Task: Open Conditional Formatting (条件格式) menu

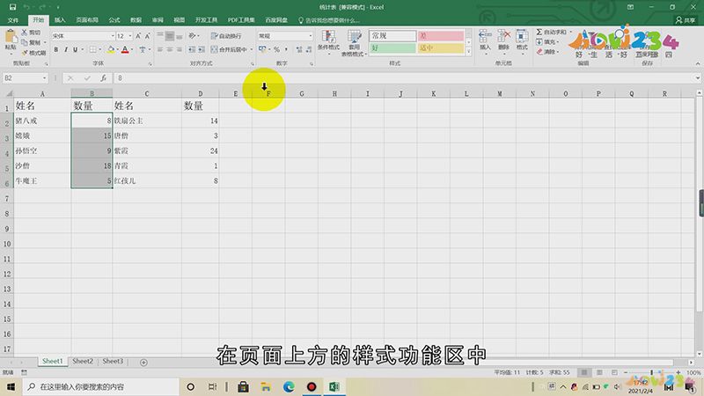Action: click(x=328, y=40)
